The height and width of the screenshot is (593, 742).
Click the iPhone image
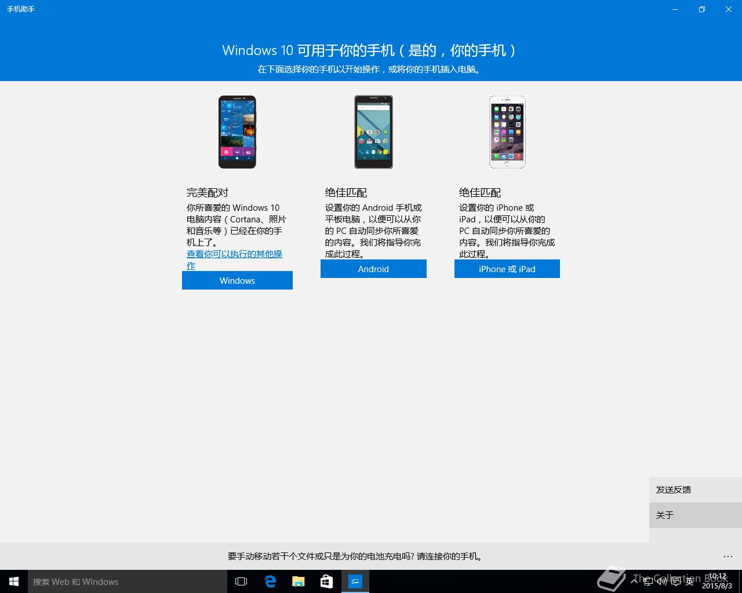pyautogui.click(x=507, y=132)
